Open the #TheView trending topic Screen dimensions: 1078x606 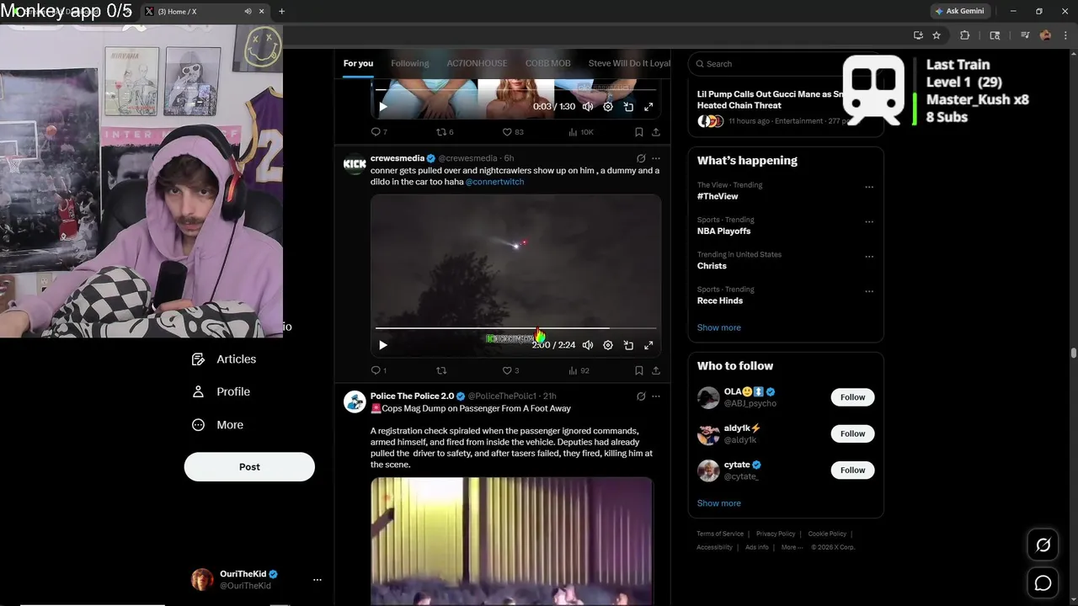[718, 196]
